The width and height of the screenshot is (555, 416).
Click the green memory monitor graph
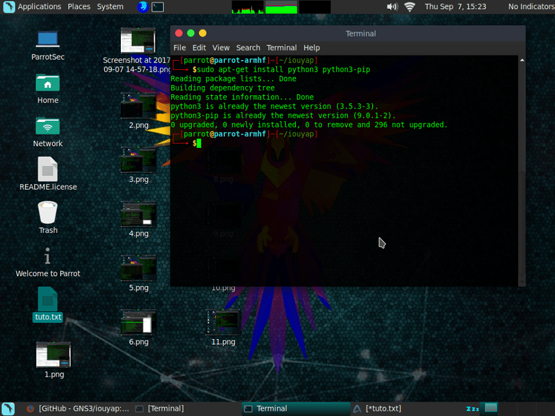(x=281, y=7)
